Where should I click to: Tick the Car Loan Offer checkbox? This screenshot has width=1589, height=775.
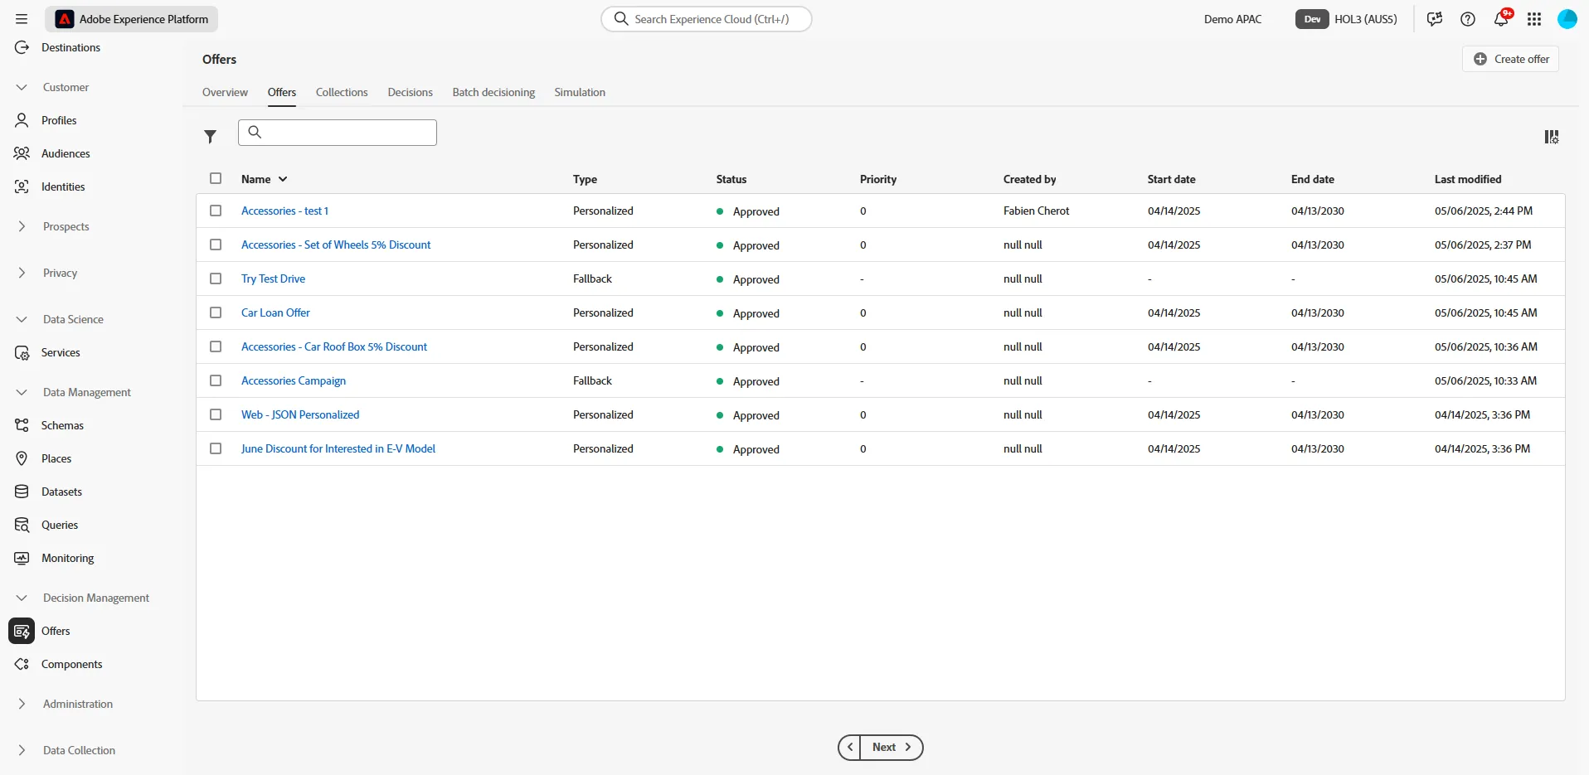click(x=216, y=312)
